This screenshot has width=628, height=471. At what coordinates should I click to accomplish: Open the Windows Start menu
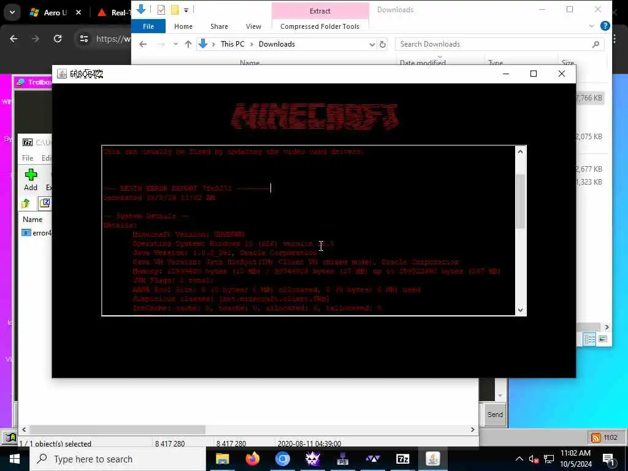tap(15, 459)
